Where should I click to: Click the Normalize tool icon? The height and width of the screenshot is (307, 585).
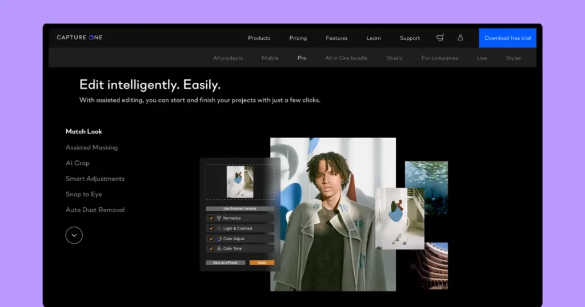[x=219, y=218]
